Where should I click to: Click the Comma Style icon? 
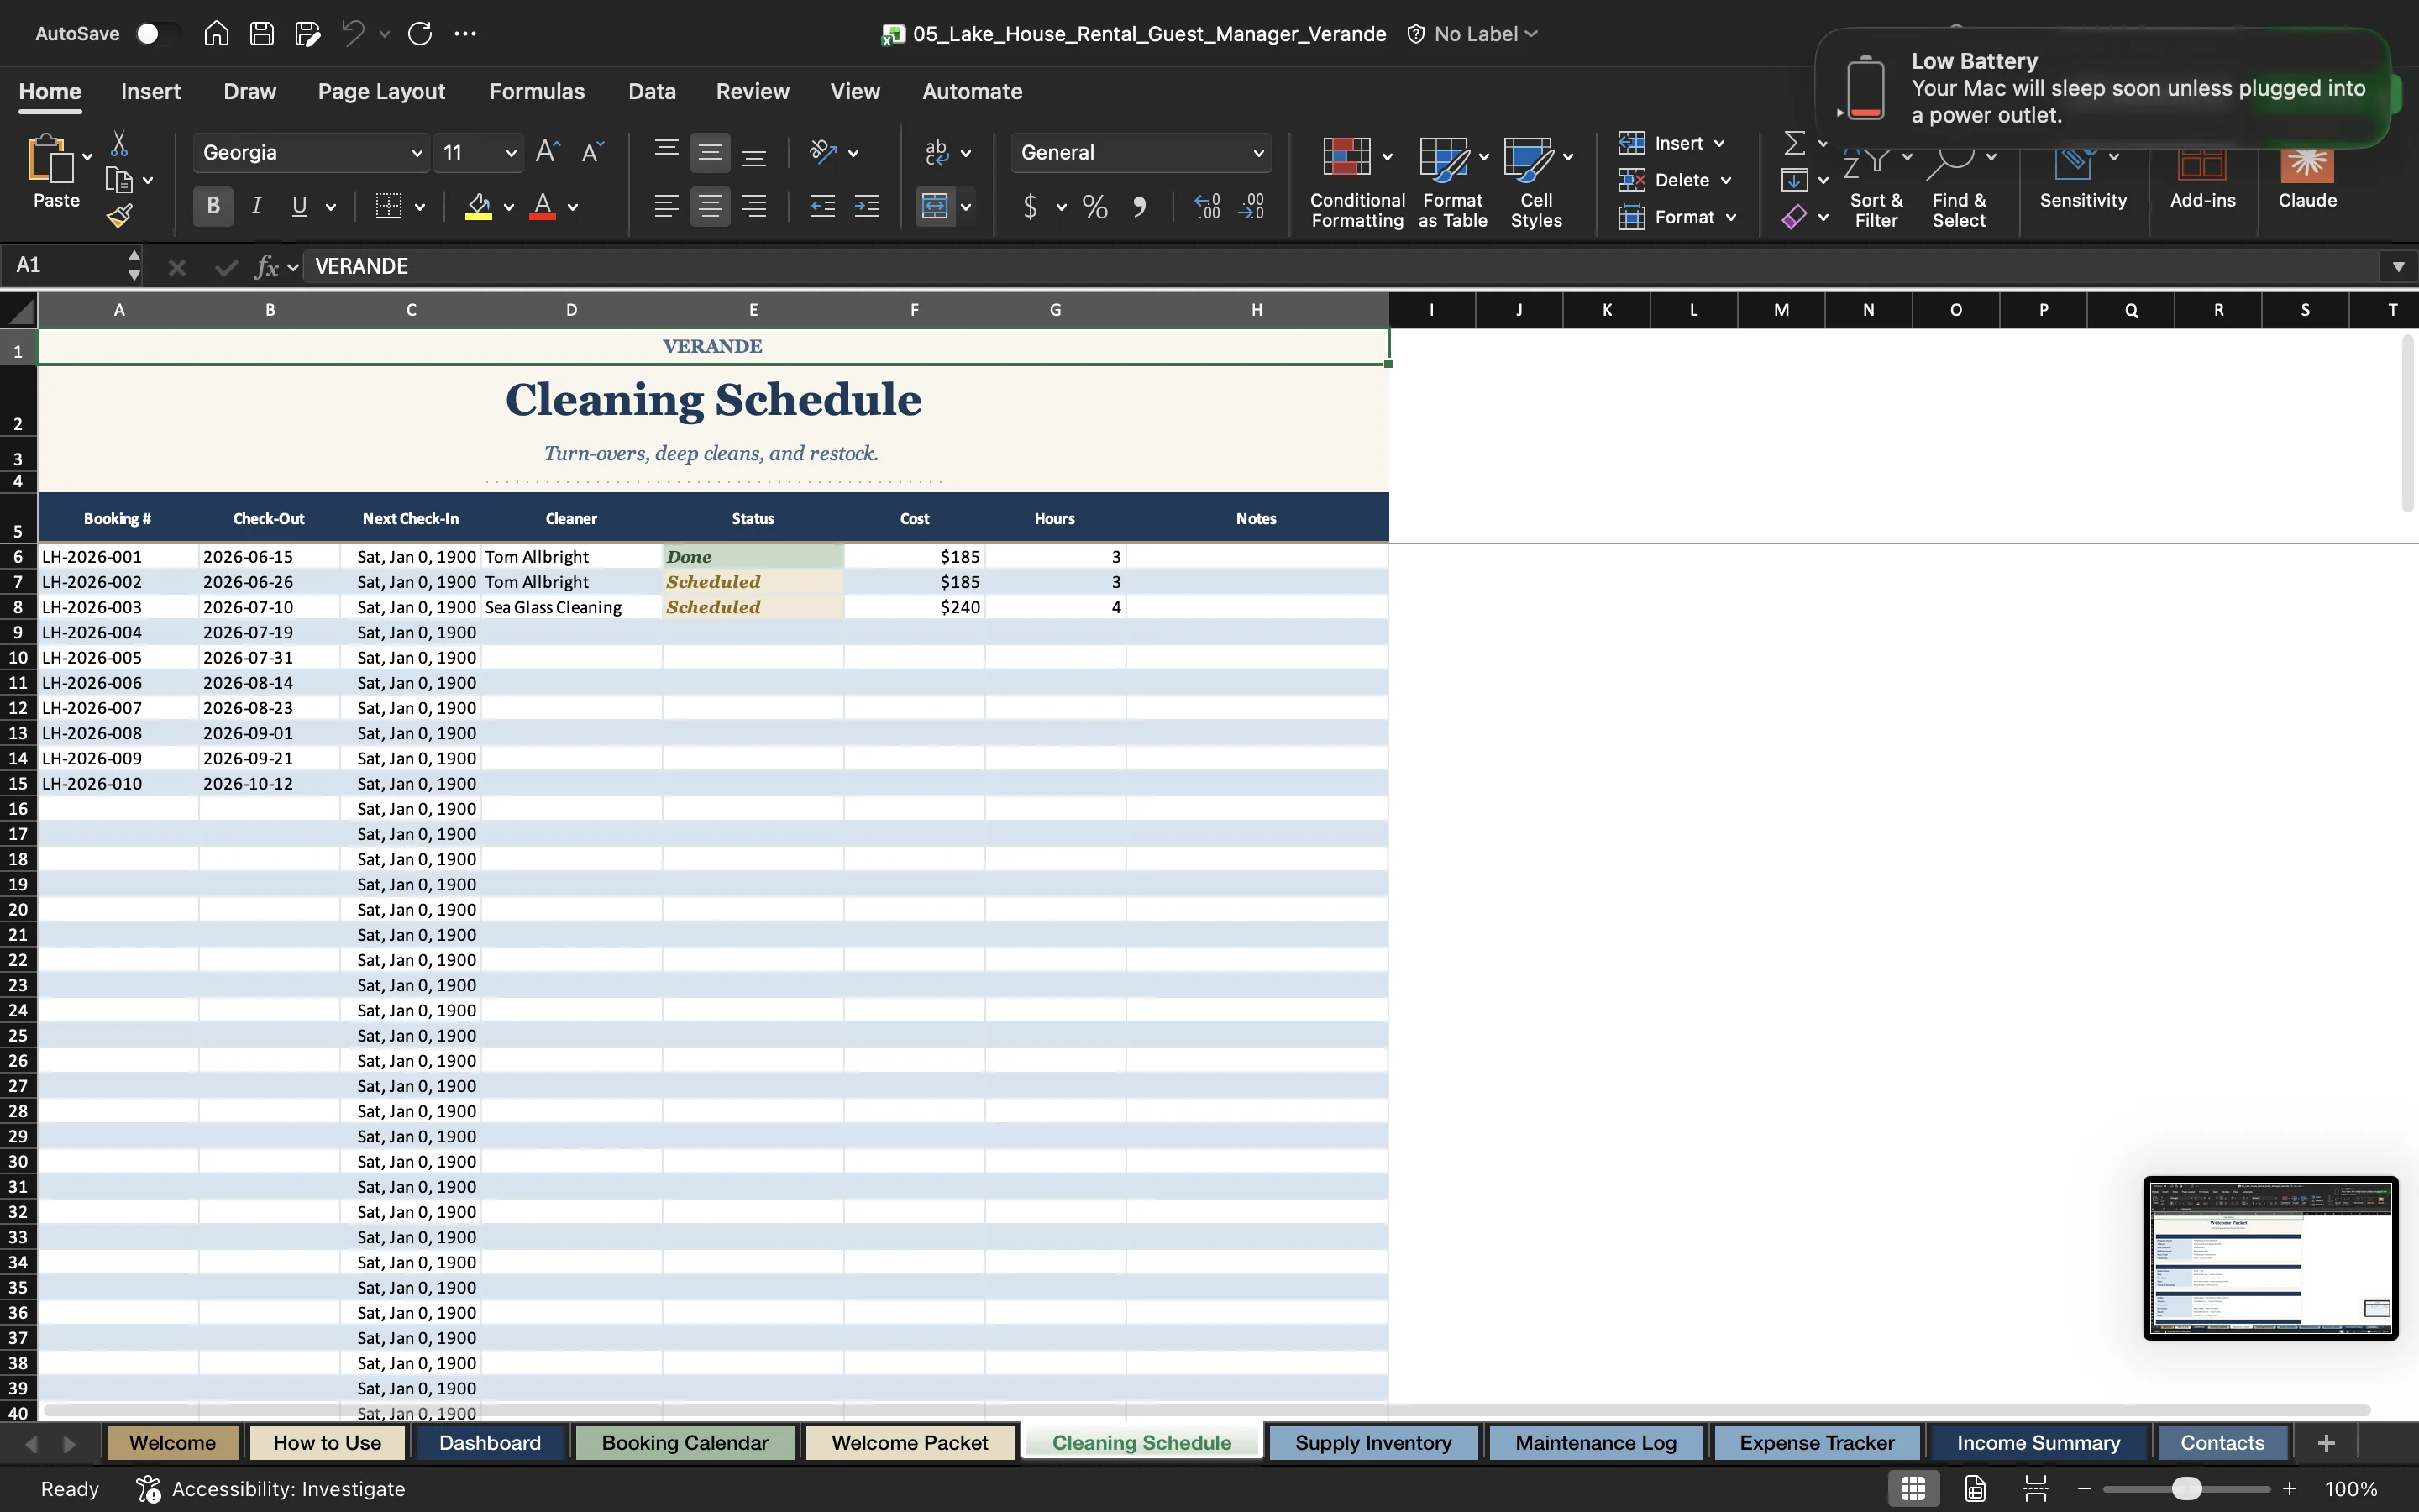1139,207
